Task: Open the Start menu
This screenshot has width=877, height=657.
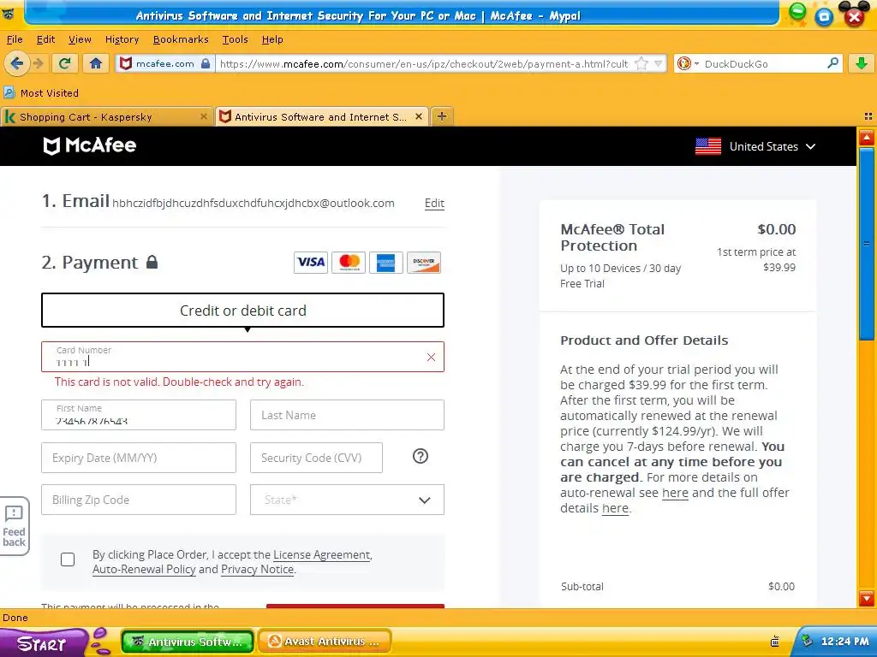Action: click(42, 643)
